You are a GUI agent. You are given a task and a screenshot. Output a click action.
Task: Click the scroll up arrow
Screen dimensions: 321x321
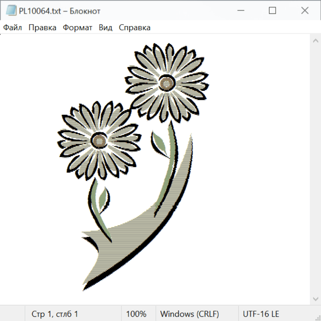(x=315, y=41)
